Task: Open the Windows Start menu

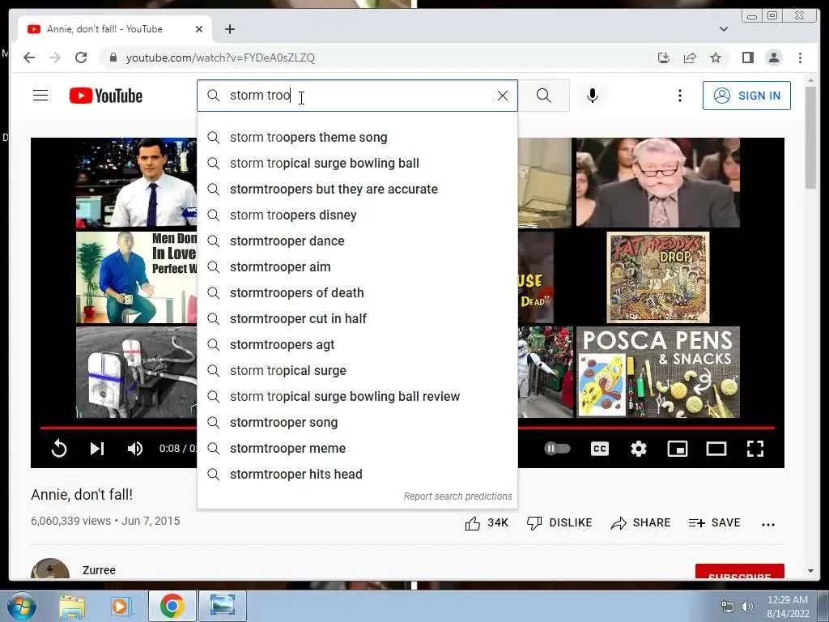Action: [x=22, y=606]
